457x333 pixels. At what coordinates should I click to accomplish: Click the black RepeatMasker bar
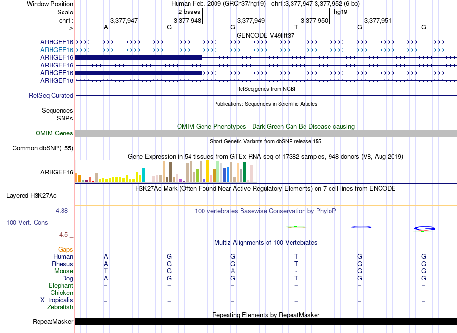[x=266, y=321]
